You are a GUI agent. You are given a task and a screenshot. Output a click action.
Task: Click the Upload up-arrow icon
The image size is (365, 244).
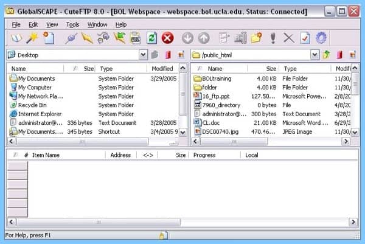pos(204,38)
